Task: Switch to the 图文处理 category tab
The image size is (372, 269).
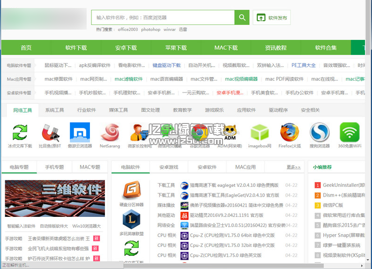Action: (x=150, y=110)
